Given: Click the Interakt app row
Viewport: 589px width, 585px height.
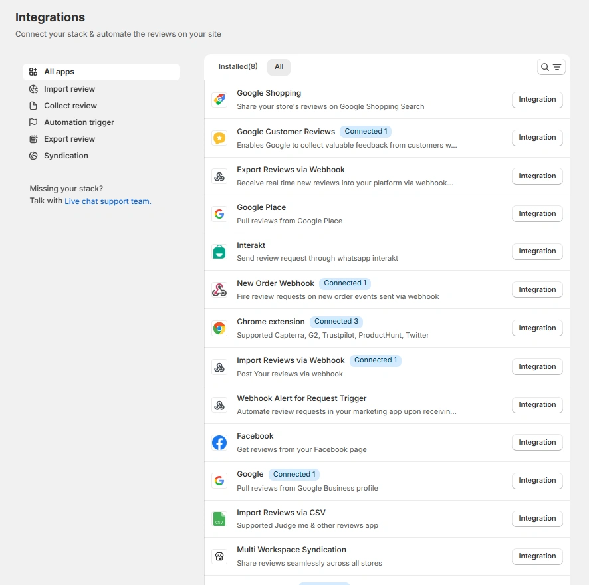Looking at the screenshot, I should click(x=299, y=251).
